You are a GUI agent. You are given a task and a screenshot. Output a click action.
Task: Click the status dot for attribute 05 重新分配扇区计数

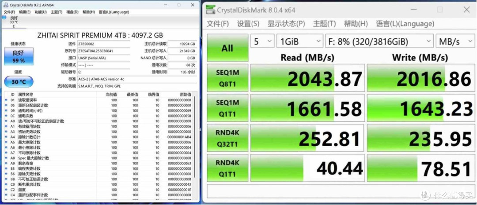[x=6, y=106]
